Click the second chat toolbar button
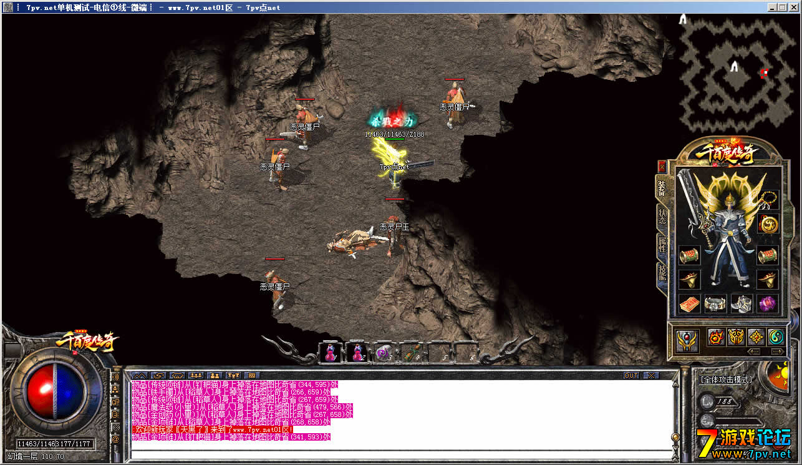Screen dimensions: 802x465 (160, 375)
